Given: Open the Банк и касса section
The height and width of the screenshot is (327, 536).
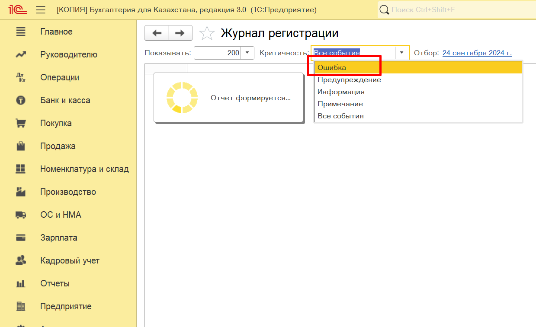Looking at the screenshot, I should [65, 100].
